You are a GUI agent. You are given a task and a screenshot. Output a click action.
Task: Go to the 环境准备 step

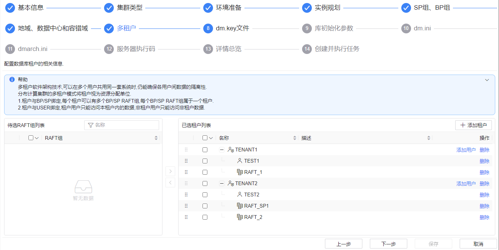coord(229,7)
